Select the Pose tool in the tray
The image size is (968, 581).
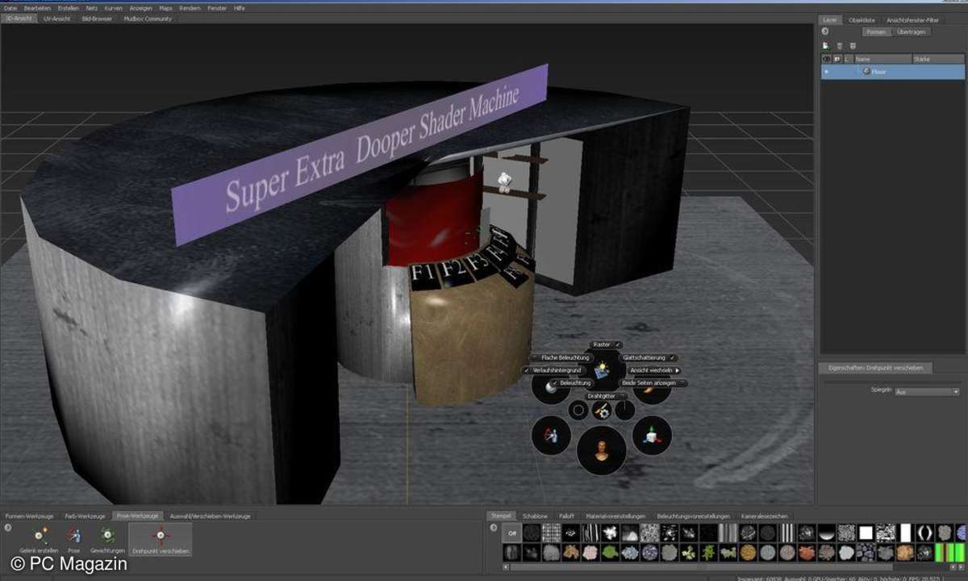(73, 540)
